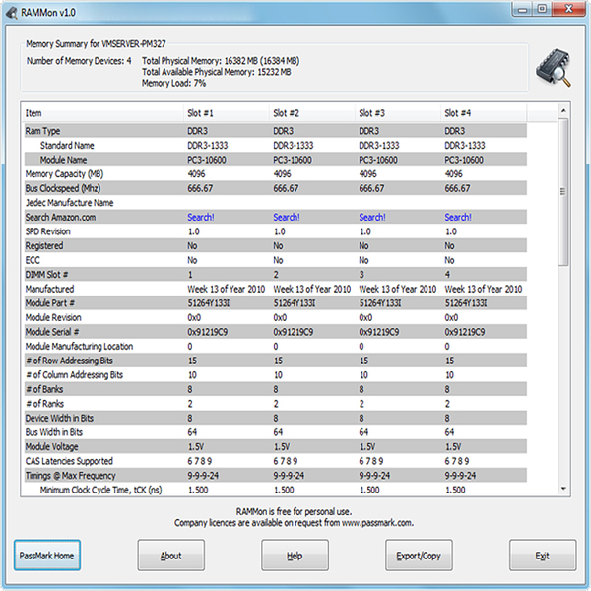Click the vertical scrollbar thumb
Viewport: 591px width, 591px height.
[563, 192]
